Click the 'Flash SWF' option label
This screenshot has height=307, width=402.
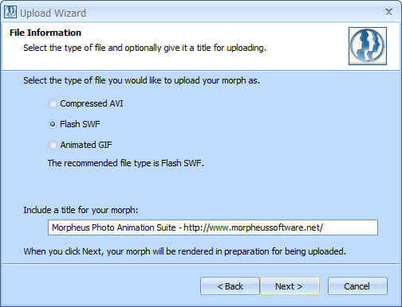point(80,124)
